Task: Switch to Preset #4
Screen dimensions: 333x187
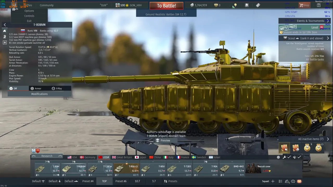Action: [88, 181]
